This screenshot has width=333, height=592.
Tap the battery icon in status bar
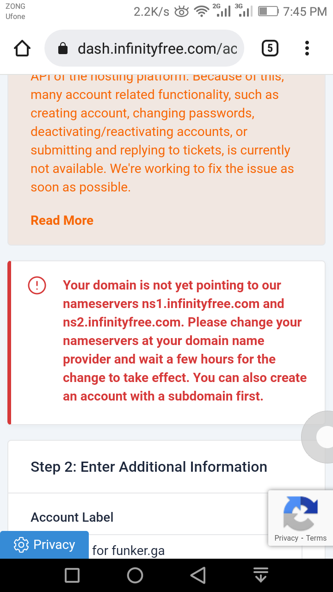coord(268,12)
